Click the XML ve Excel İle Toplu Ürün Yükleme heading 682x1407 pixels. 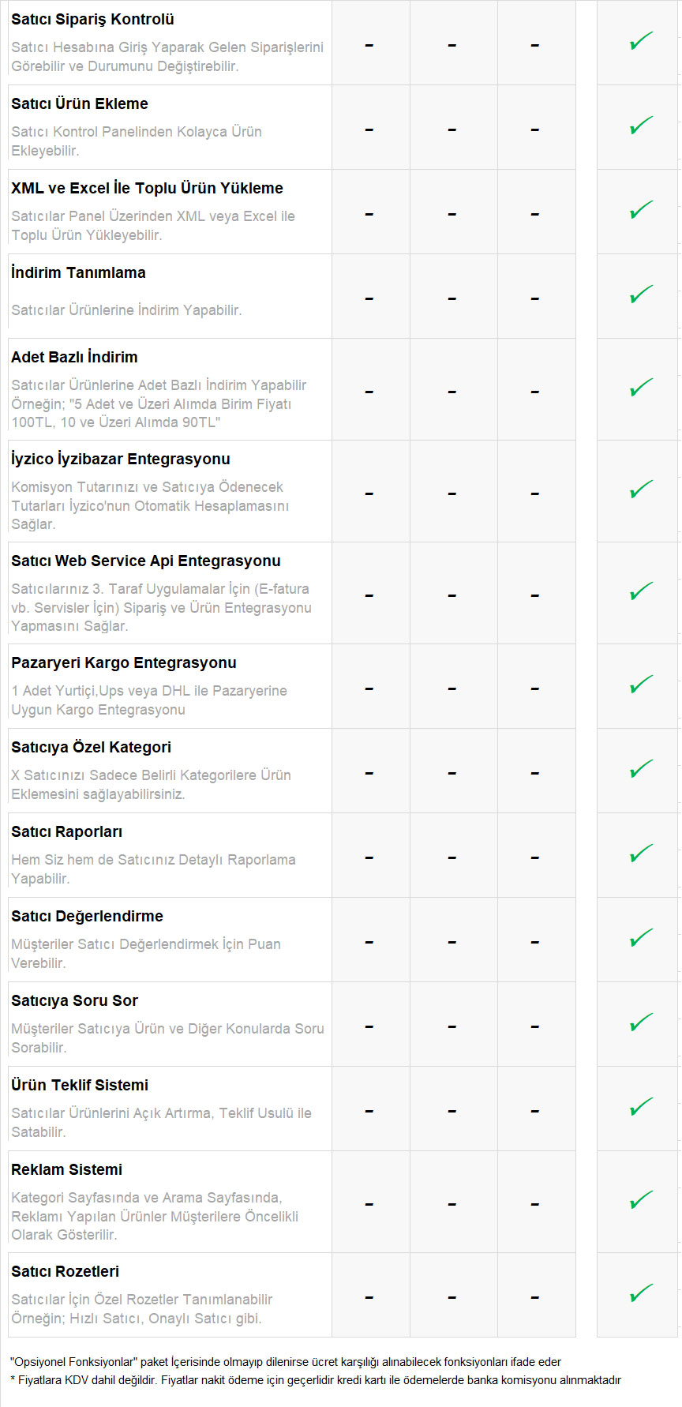tap(147, 188)
